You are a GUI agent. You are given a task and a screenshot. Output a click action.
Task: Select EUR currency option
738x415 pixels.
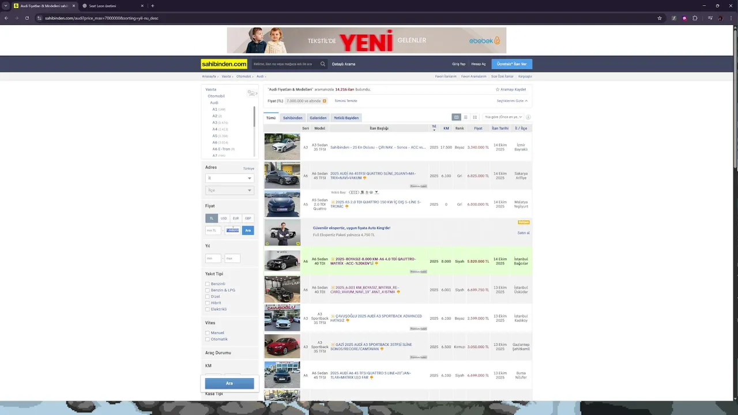[236, 218]
